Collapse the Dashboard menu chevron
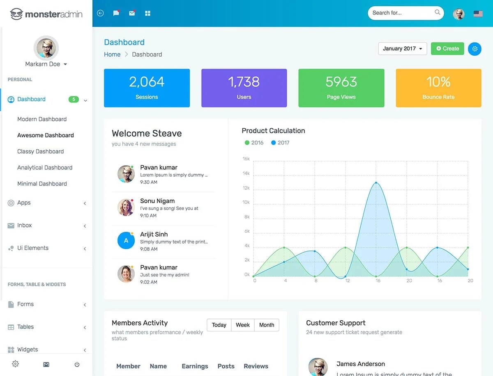This screenshot has height=376, width=493. (85, 100)
